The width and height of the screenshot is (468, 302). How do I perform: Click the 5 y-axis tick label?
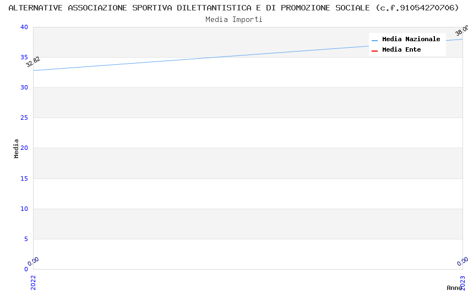pos(25,239)
